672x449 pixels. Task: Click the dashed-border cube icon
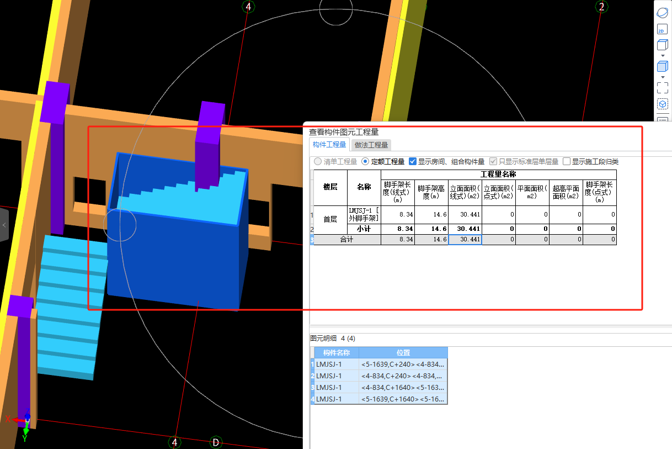(x=663, y=104)
